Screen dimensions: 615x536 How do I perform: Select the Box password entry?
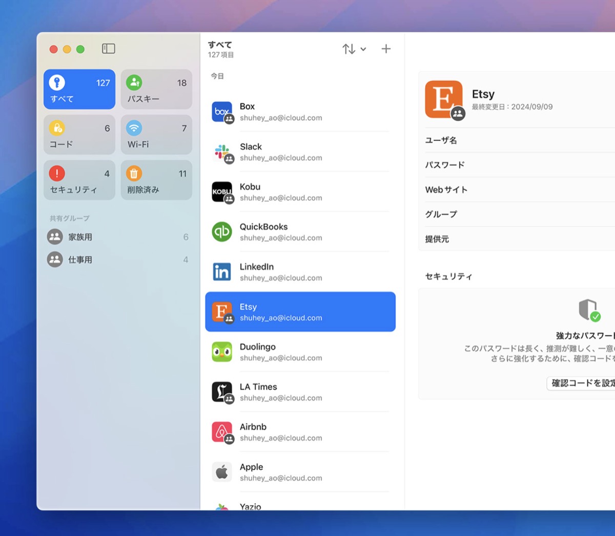pyautogui.click(x=300, y=112)
